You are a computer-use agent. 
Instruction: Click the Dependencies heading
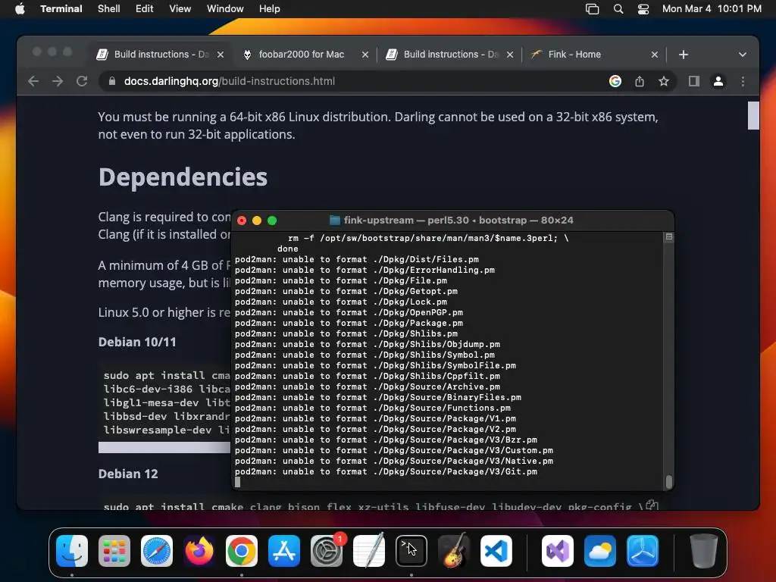(183, 177)
